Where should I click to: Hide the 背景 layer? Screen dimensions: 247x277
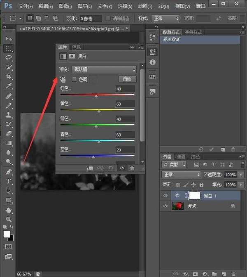(166, 206)
